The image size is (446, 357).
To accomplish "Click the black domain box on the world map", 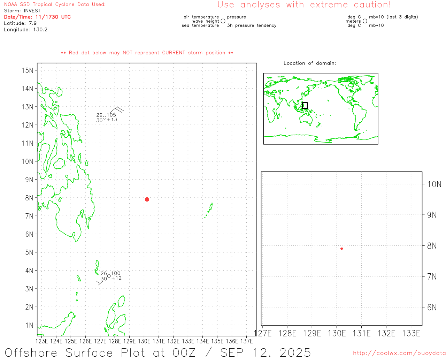I will coord(305,106).
